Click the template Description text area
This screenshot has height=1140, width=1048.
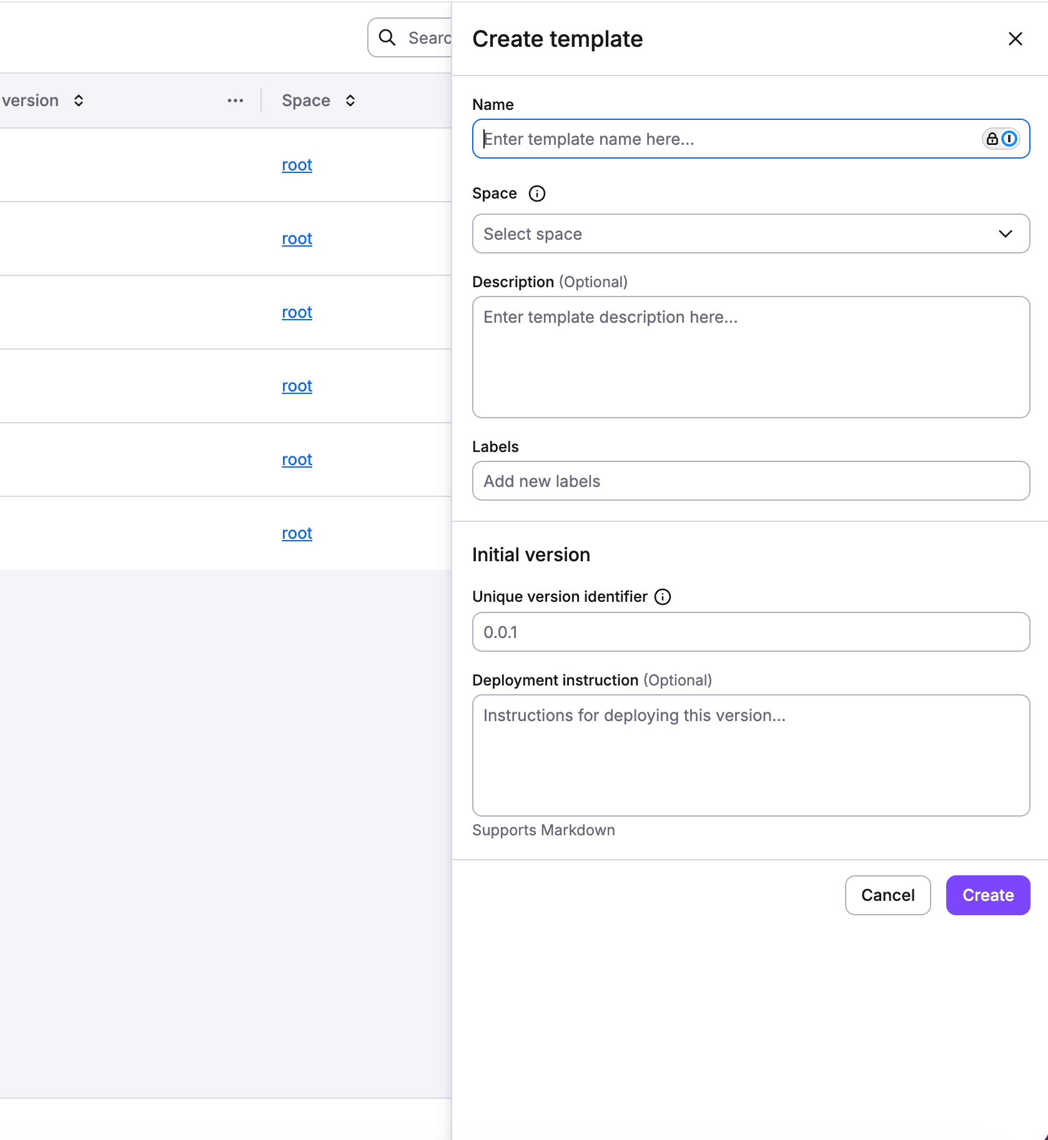(751, 357)
